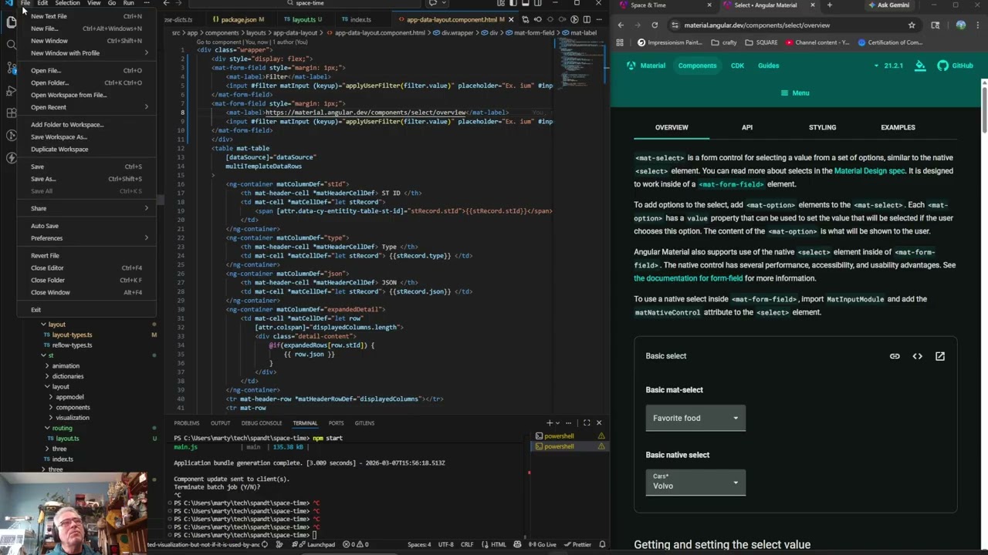This screenshot has width=988, height=555.
Task: Click Go Live in status bar
Action: pos(543,544)
